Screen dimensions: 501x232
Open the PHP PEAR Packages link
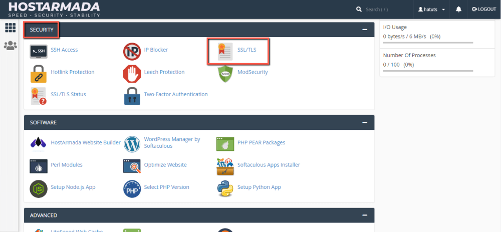[262, 142]
